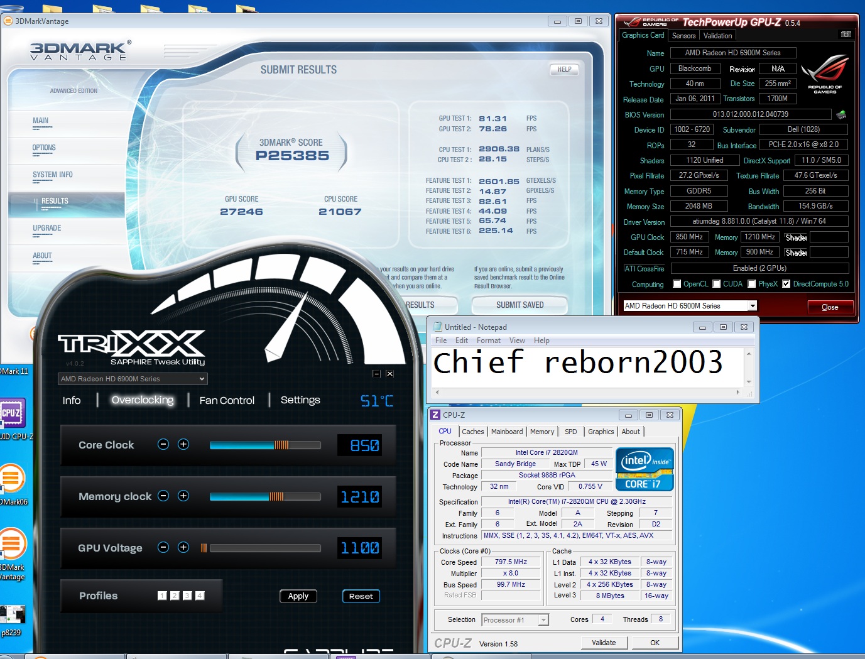Click Validate button in CPU-Z

(x=604, y=643)
